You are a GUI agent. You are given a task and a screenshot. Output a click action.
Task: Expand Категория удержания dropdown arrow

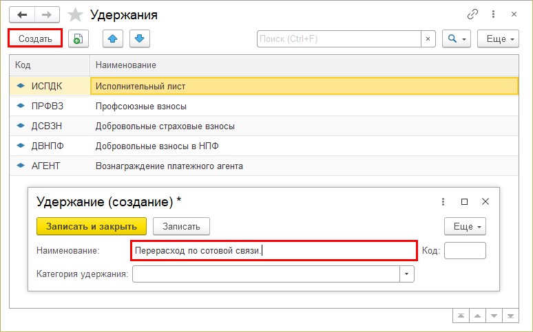[x=406, y=274]
